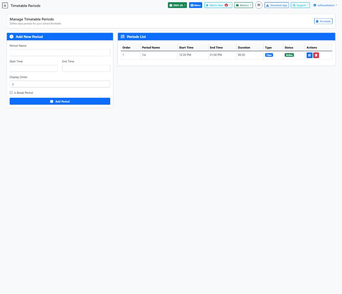
Task: Click the Class type badge in row 1
Action: pyautogui.click(x=269, y=55)
